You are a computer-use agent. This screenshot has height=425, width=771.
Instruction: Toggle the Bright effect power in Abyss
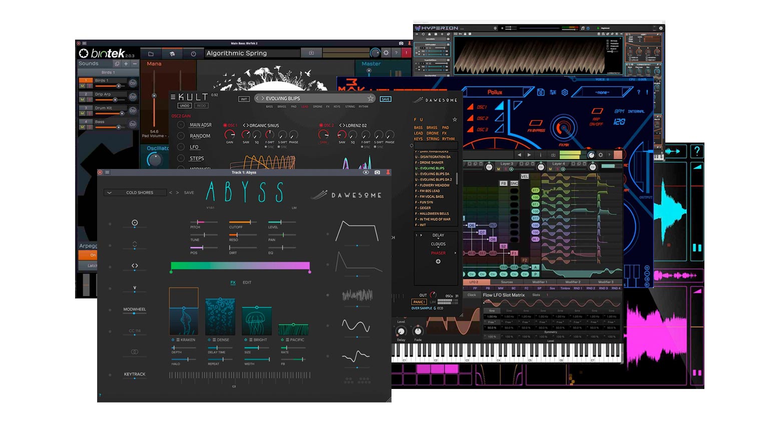[x=246, y=340]
